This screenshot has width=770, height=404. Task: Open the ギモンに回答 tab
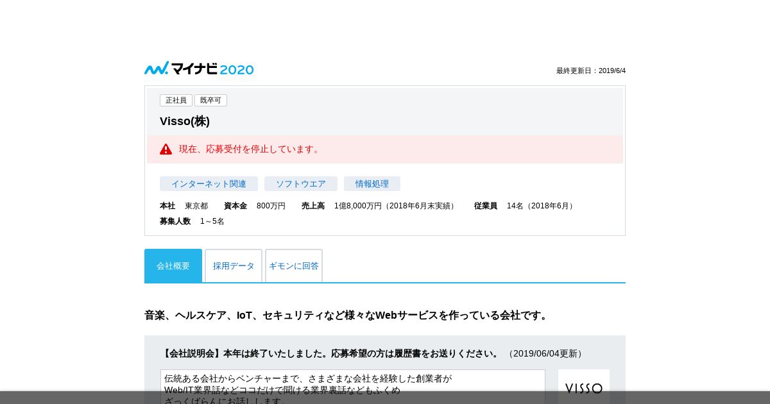tap(294, 265)
